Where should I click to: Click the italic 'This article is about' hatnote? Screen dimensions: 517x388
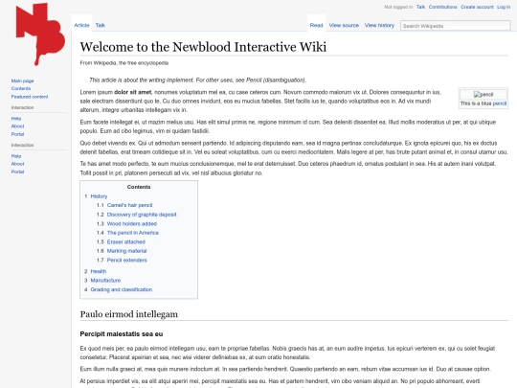coord(198,80)
